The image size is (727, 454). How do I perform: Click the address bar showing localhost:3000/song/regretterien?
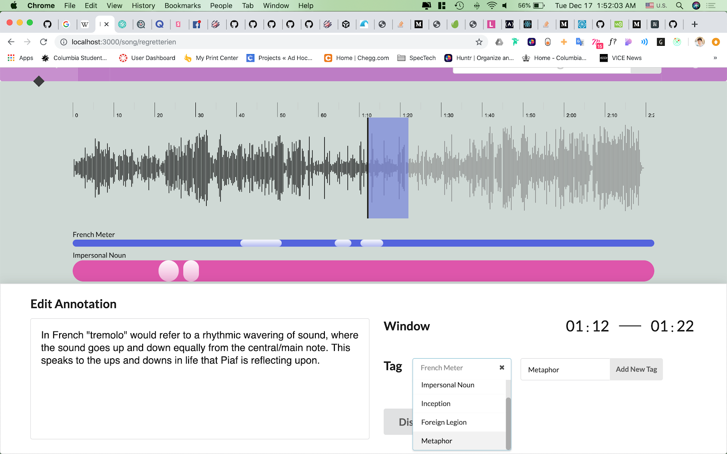(x=271, y=42)
